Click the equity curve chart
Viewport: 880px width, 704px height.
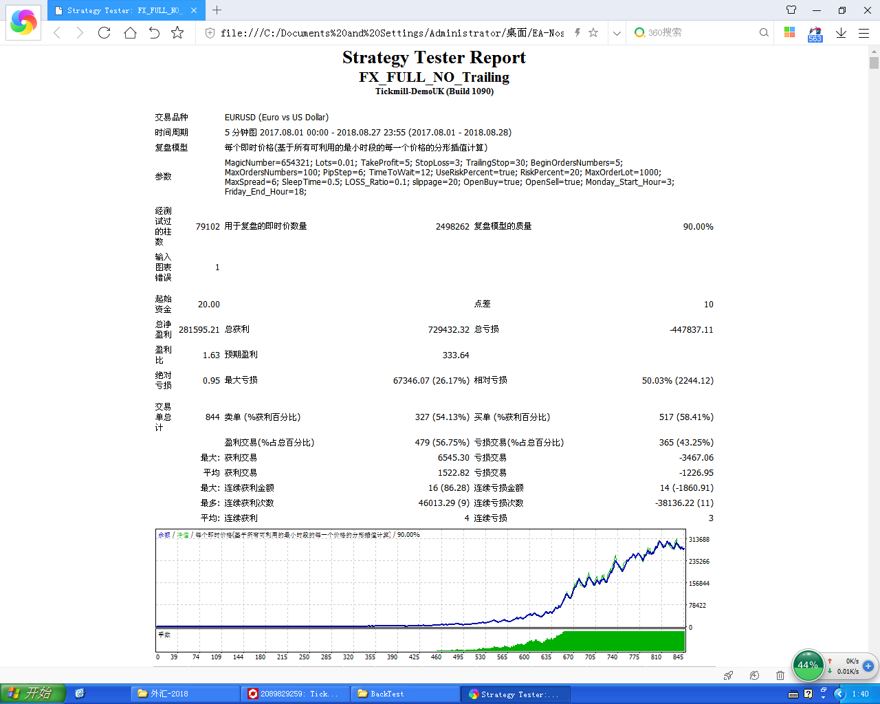421,578
